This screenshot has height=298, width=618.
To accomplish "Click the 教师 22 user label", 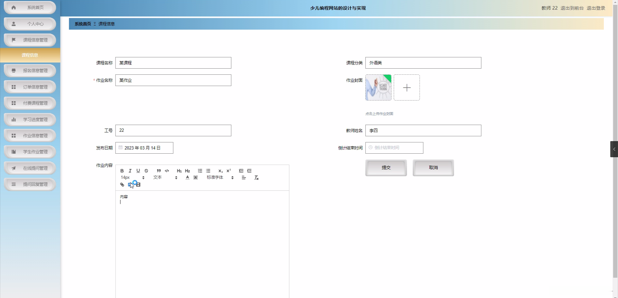I will (549, 8).
